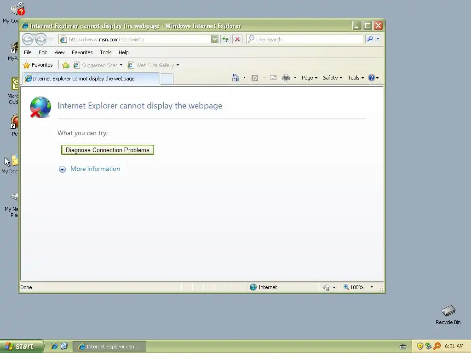Open the Safety command menu
This screenshot has width=471, height=353.
[x=332, y=78]
